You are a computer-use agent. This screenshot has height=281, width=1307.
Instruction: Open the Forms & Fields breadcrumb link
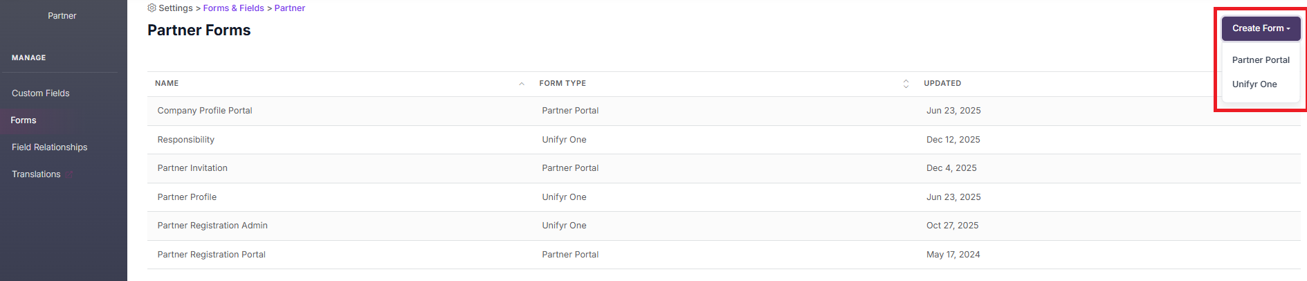[x=233, y=8]
